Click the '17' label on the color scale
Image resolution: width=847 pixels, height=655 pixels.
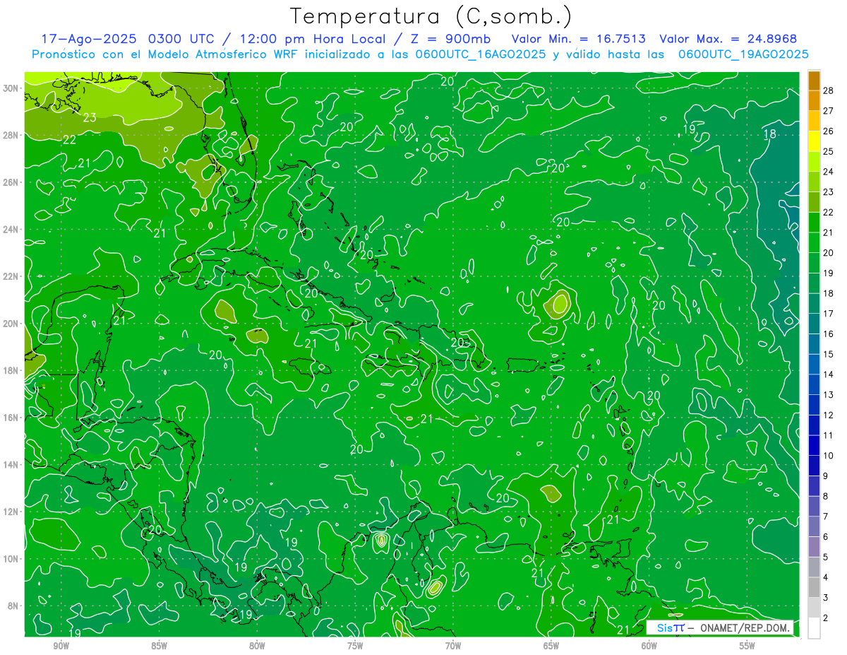pos(829,314)
